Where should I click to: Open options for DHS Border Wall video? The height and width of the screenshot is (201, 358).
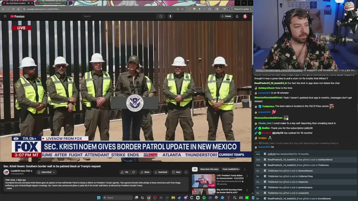(x=247, y=190)
